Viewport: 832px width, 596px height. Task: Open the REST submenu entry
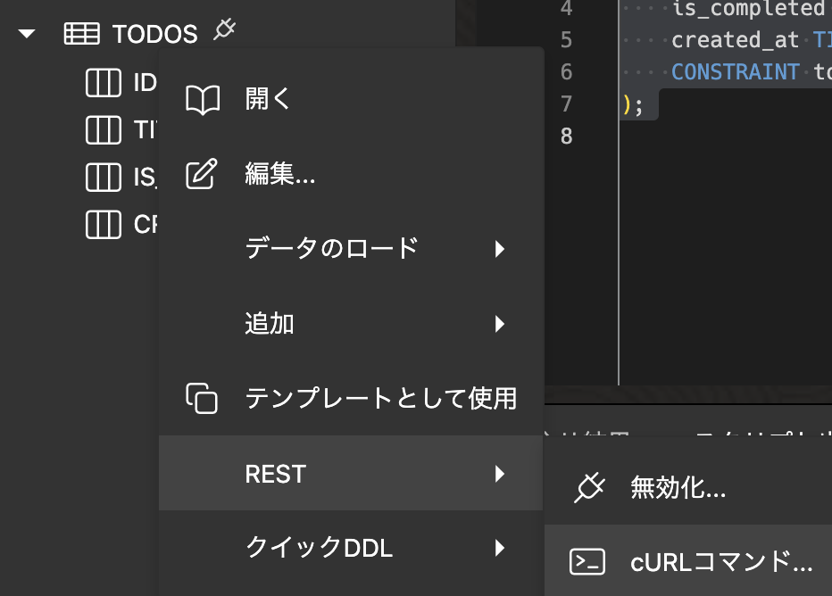(351, 473)
